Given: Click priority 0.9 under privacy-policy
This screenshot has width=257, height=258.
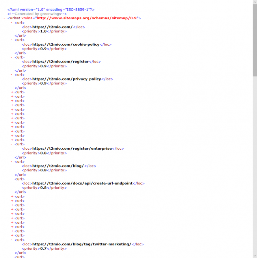Looking at the screenshot, I should (x=43, y=83).
